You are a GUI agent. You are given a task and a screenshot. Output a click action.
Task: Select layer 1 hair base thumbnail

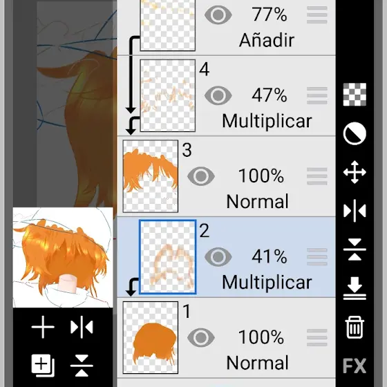[x=151, y=337]
